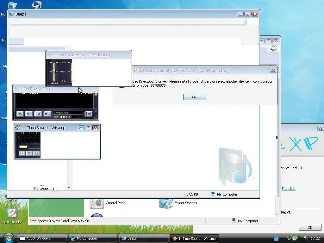Close the DirectSound Output error dialog

273,71
